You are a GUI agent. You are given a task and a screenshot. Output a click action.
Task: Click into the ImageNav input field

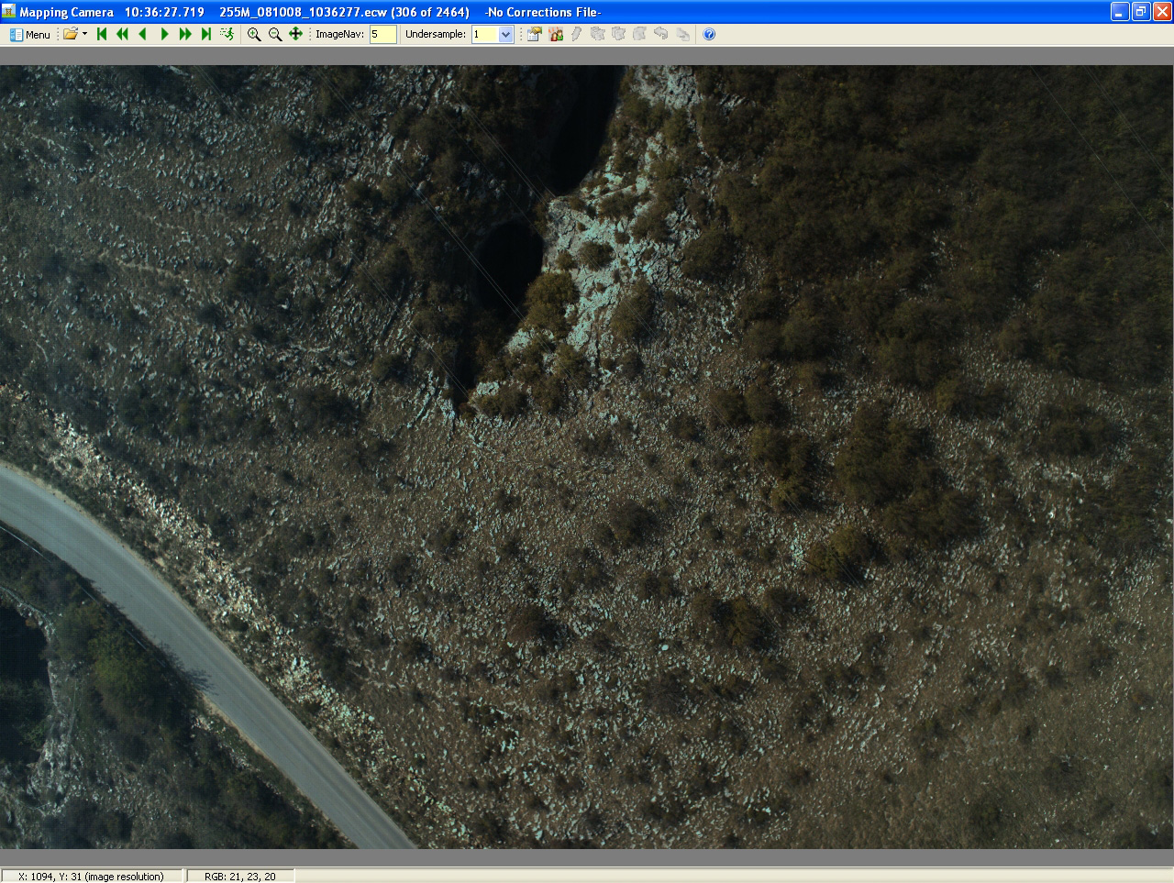[382, 34]
